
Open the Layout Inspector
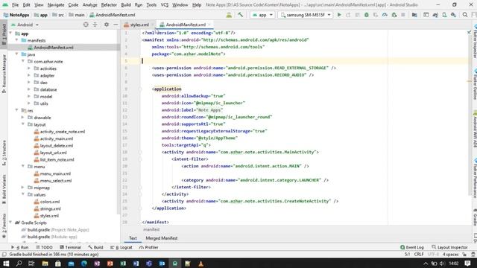449,247
